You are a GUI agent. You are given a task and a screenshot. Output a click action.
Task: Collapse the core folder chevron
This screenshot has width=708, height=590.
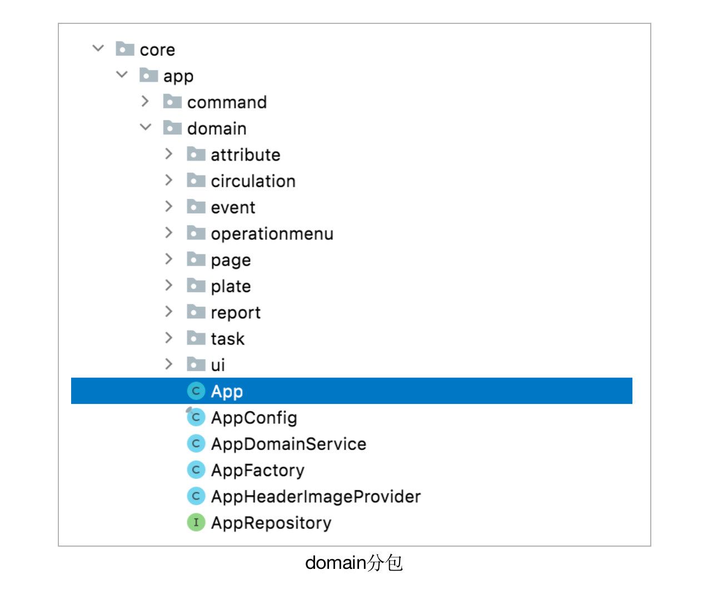[98, 48]
